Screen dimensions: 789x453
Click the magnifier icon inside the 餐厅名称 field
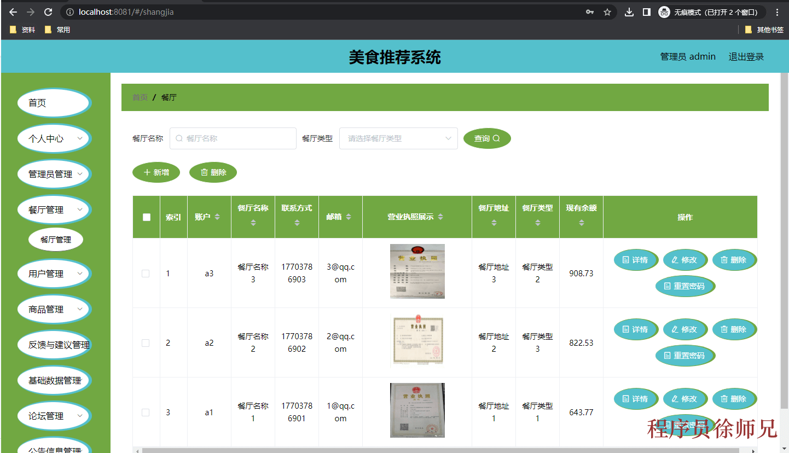click(x=179, y=138)
